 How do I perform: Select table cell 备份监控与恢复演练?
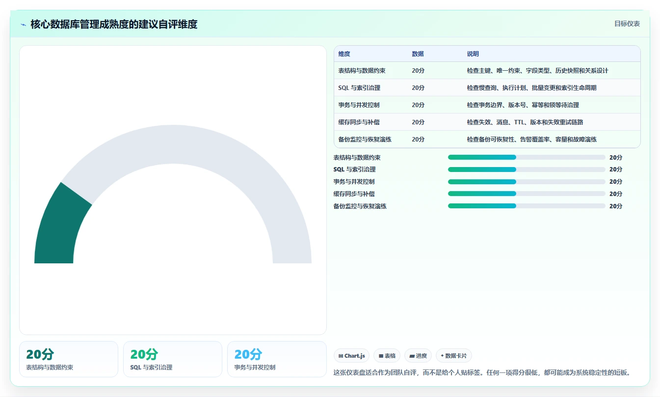coord(365,140)
